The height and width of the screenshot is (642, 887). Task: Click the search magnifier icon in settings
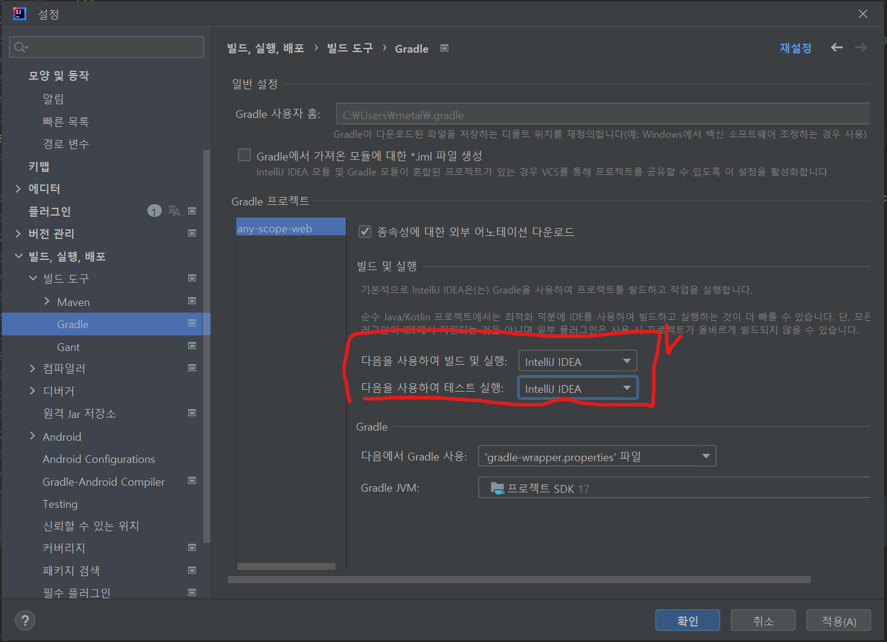pyautogui.click(x=21, y=47)
